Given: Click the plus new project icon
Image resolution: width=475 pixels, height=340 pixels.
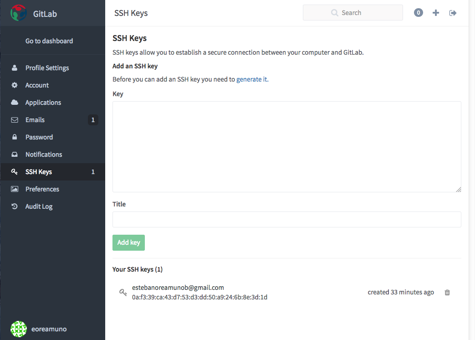Looking at the screenshot, I should (x=436, y=13).
